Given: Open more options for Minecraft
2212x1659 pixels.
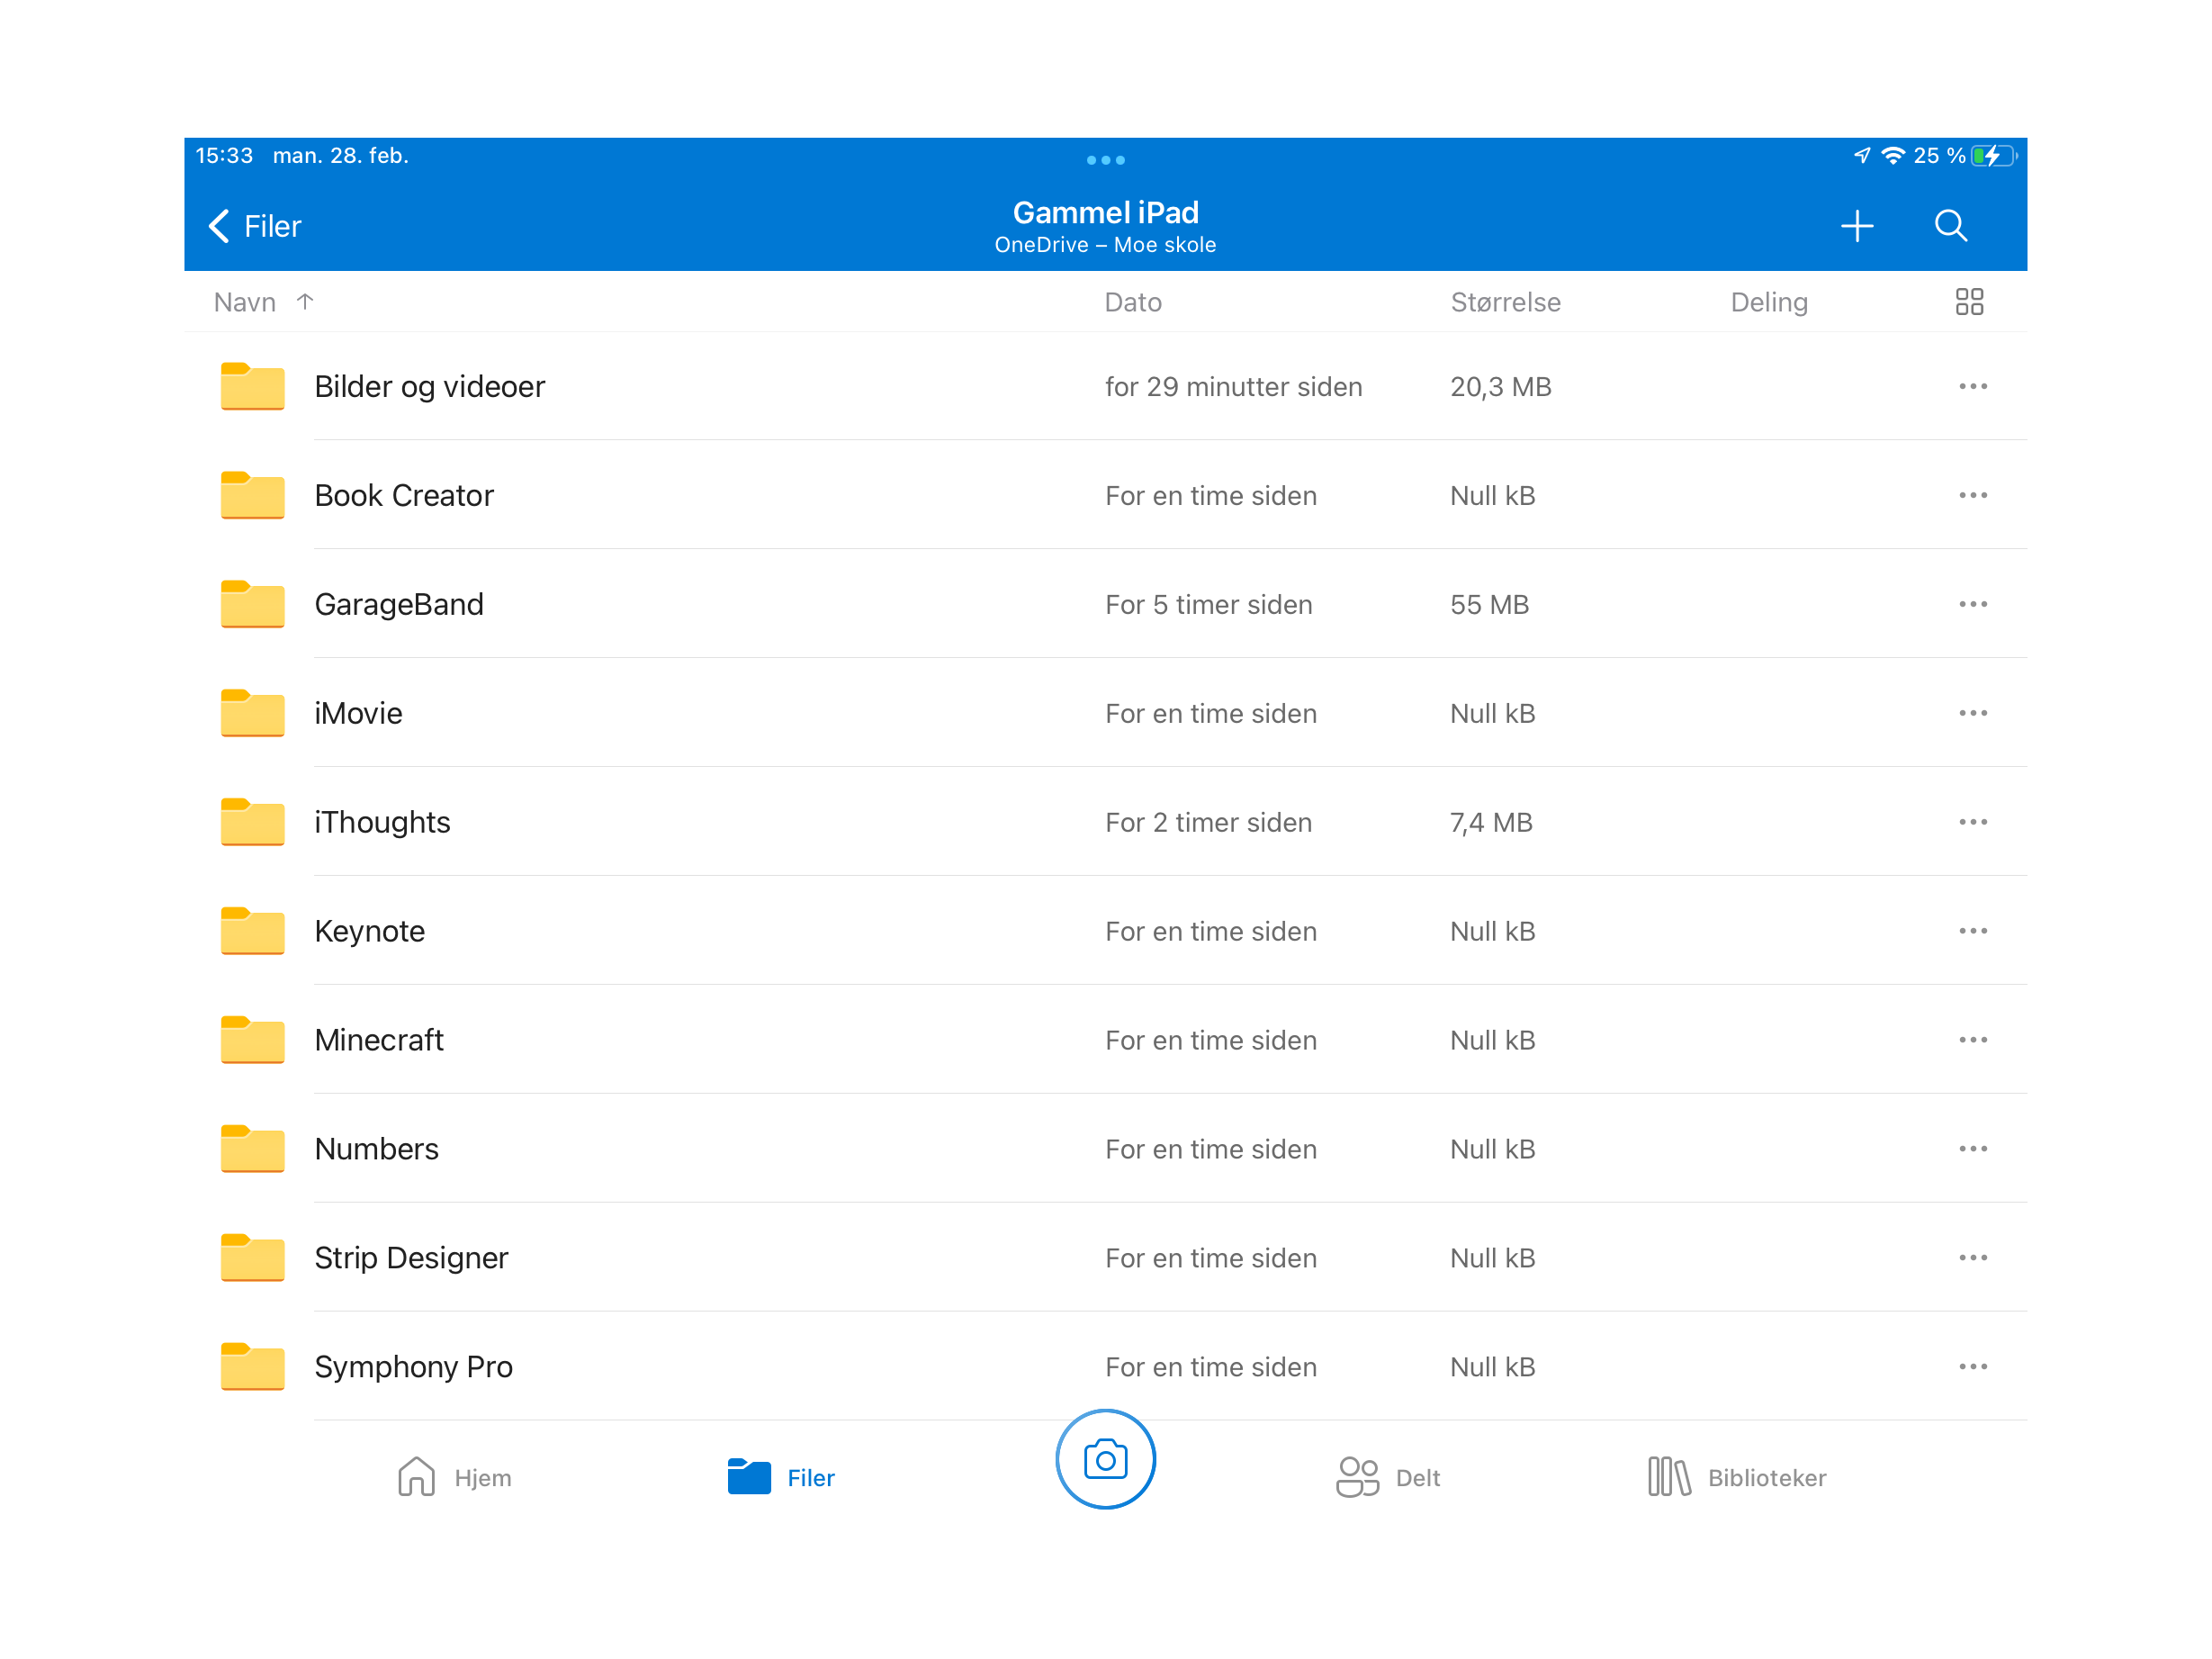Looking at the screenshot, I should 1973,1040.
